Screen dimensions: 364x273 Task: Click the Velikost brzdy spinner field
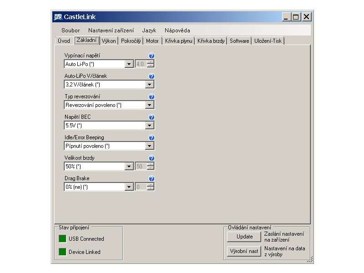[141, 167]
